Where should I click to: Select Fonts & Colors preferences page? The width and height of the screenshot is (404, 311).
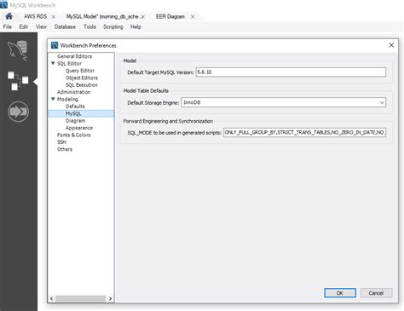pos(74,135)
